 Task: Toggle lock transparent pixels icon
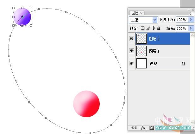(142, 28)
